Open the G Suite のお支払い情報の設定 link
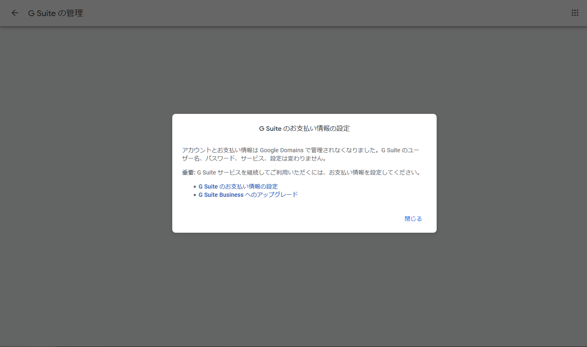This screenshot has width=587, height=347. click(x=238, y=186)
